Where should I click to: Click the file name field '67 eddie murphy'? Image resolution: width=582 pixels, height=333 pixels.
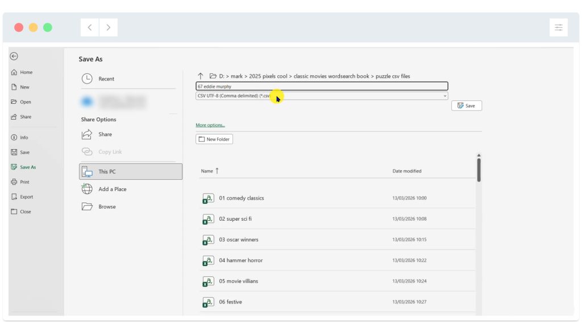(x=322, y=86)
